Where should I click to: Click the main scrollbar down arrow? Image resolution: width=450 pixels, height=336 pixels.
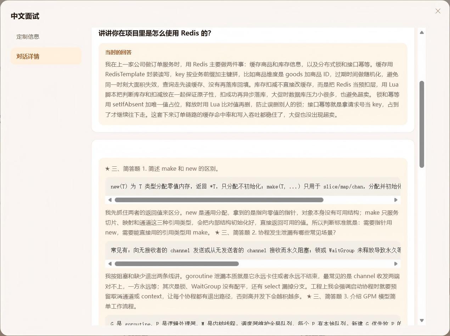(x=422, y=320)
